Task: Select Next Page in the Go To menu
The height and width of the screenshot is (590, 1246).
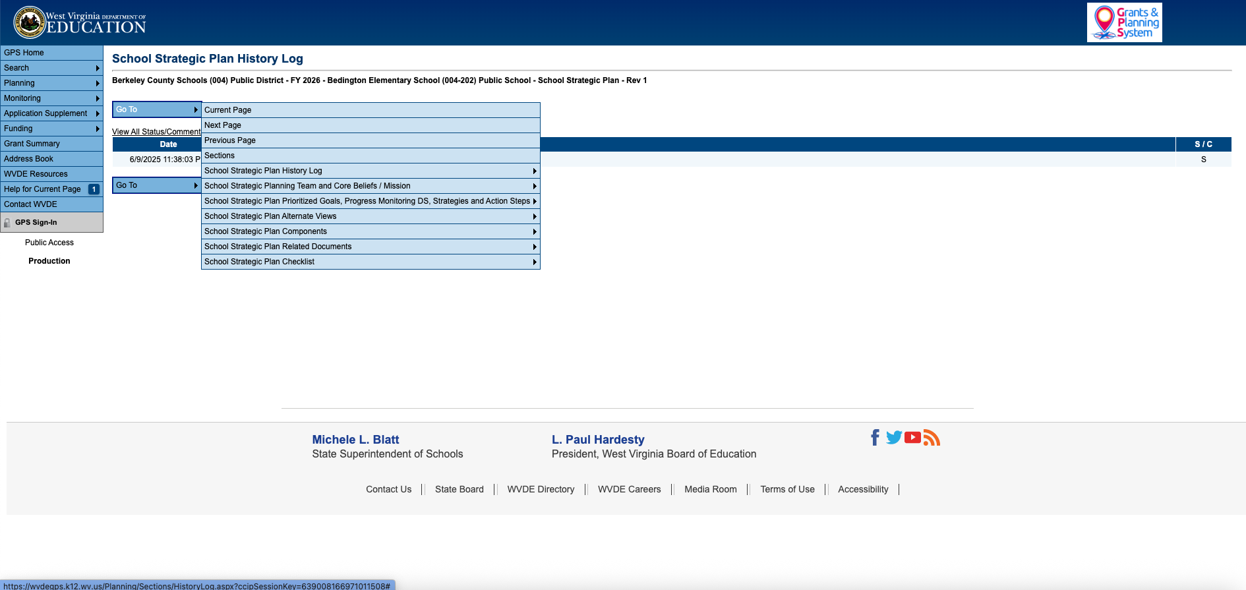Action: [x=371, y=125]
